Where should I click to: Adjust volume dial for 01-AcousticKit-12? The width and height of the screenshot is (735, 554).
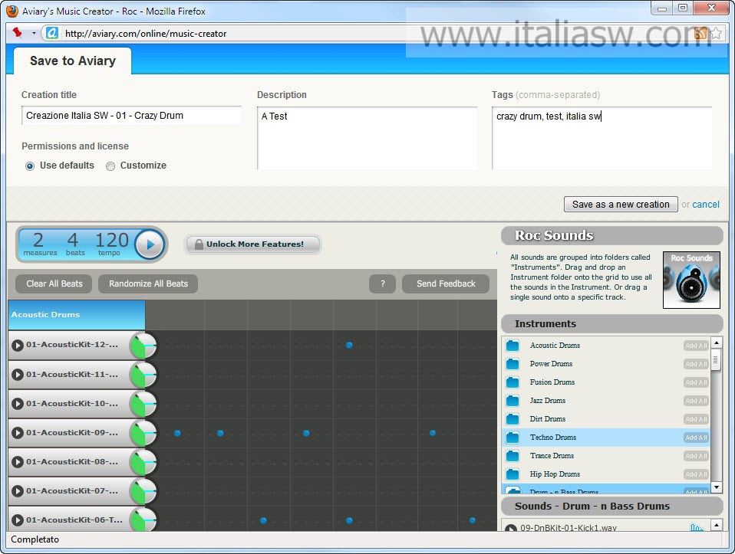[x=143, y=346]
